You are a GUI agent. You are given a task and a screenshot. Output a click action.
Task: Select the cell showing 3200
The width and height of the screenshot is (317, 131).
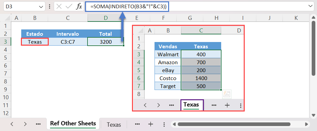[106, 42]
